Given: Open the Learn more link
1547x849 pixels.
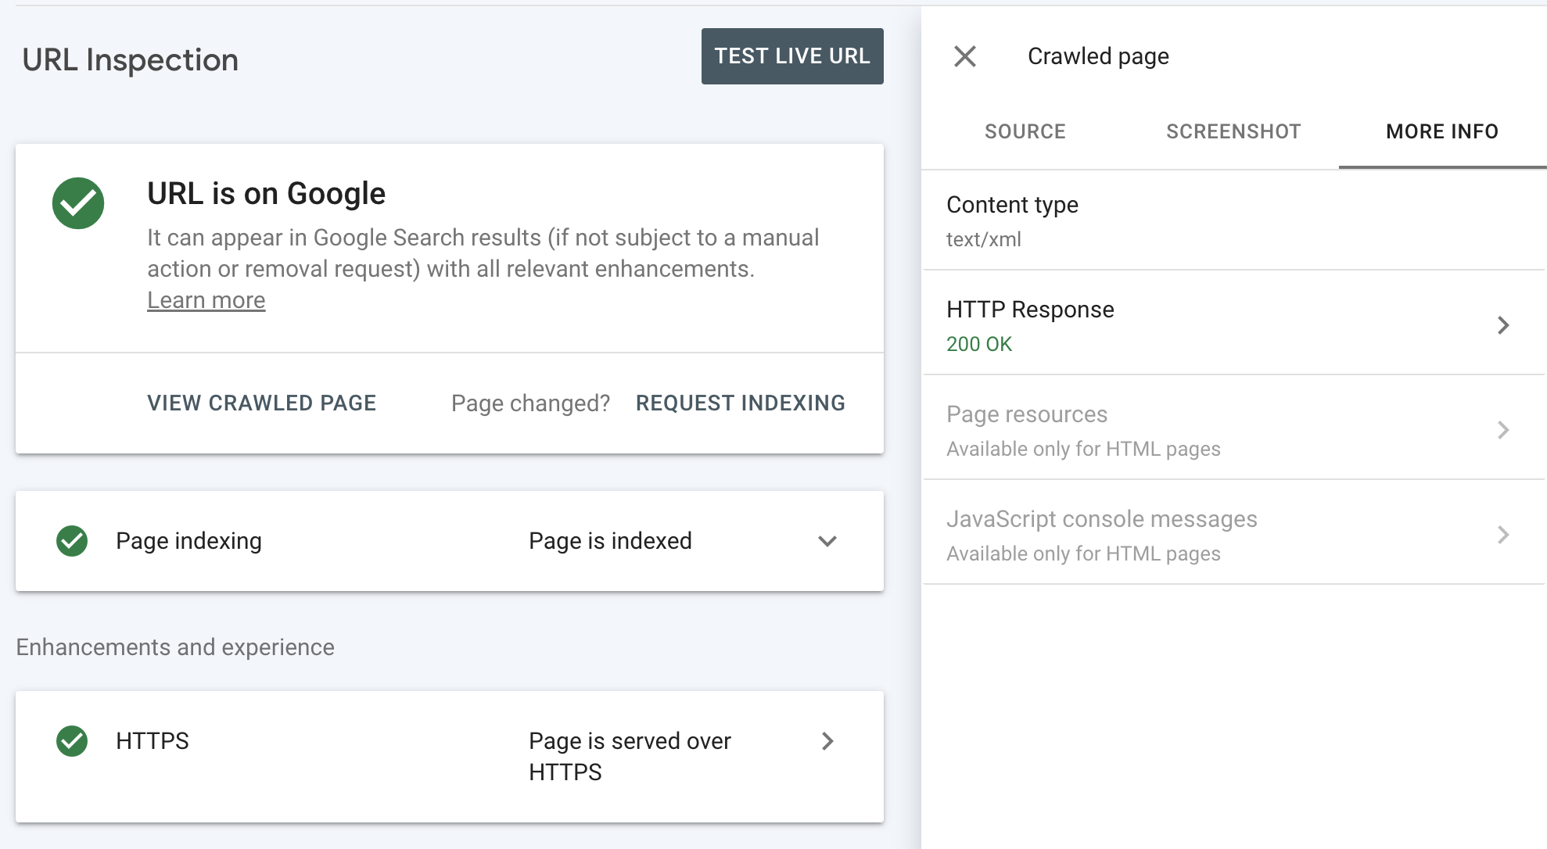Looking at the screenshot, I should tap(206, 300).
